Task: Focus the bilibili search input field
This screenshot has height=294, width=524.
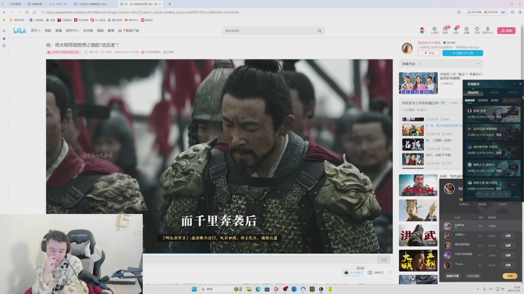Action: (269, 31)
